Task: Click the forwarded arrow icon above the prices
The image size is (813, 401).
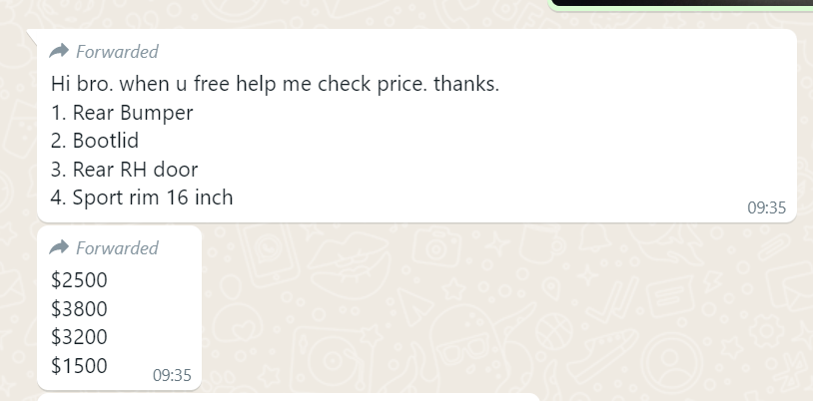Action: pyautogui.click(x=58, y=247)
